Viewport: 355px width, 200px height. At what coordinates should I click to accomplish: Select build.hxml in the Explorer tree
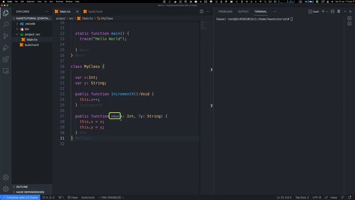tap(32, 45)
